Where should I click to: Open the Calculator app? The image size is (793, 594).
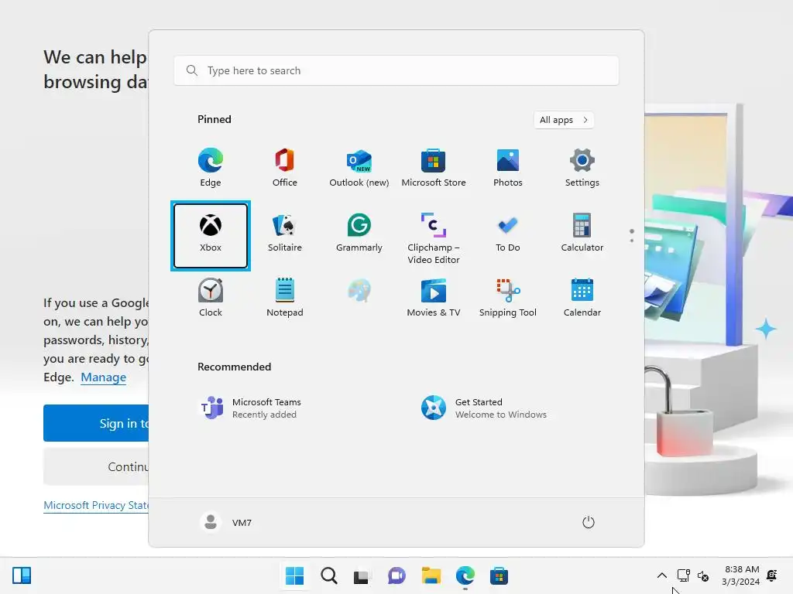[582, 233]
